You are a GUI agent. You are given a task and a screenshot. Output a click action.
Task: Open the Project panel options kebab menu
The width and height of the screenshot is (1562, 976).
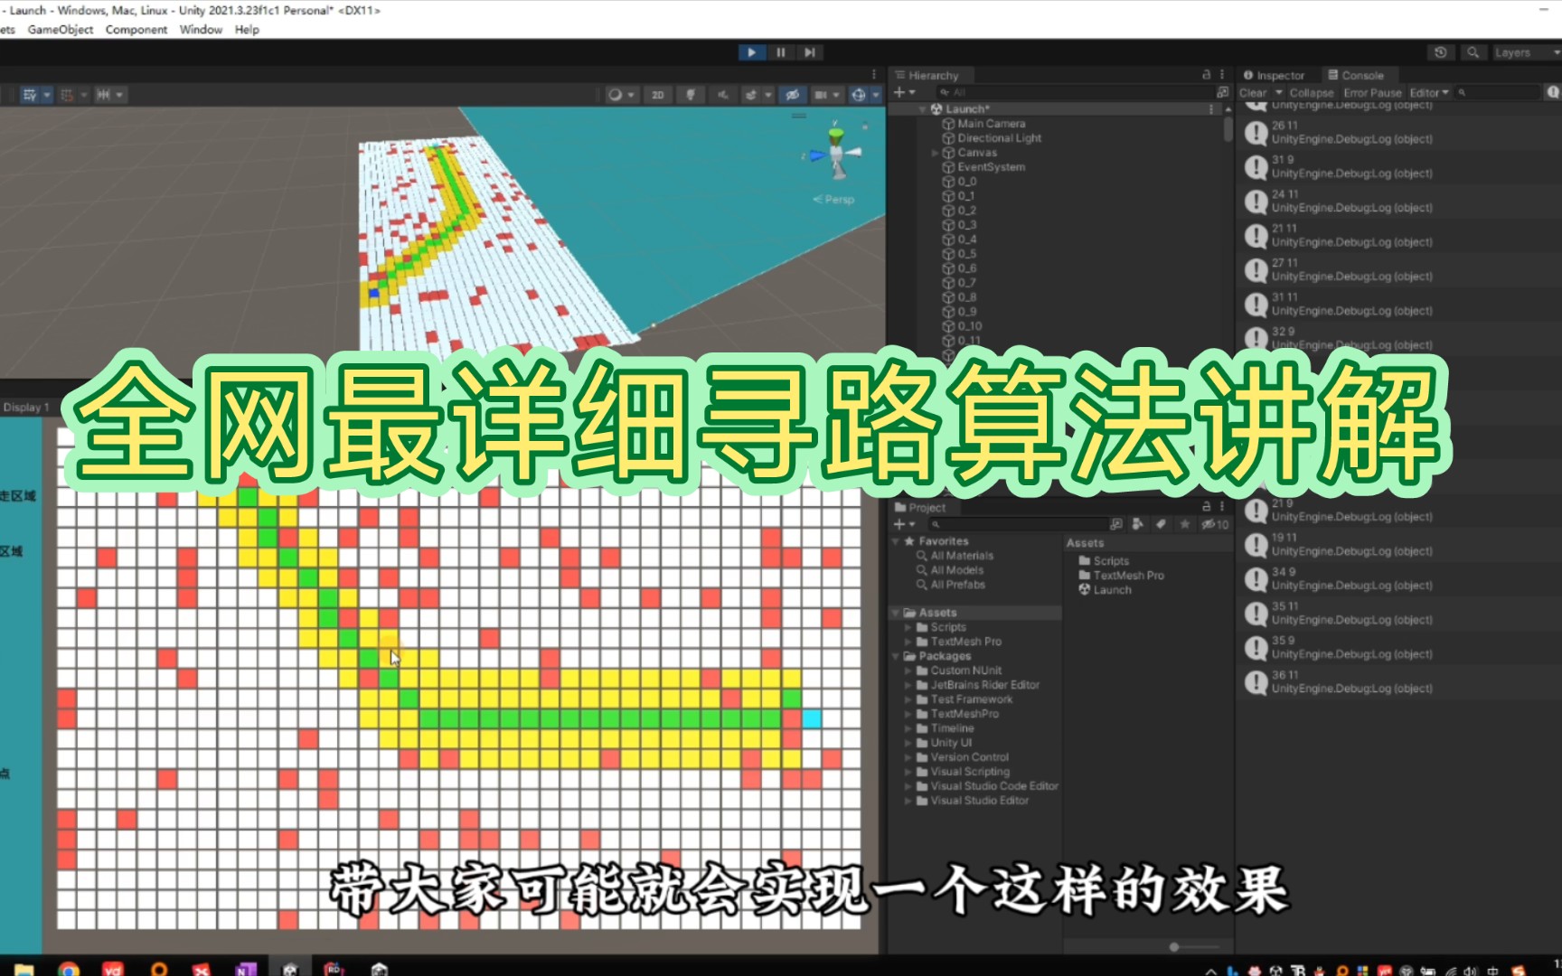point(1222,507)
